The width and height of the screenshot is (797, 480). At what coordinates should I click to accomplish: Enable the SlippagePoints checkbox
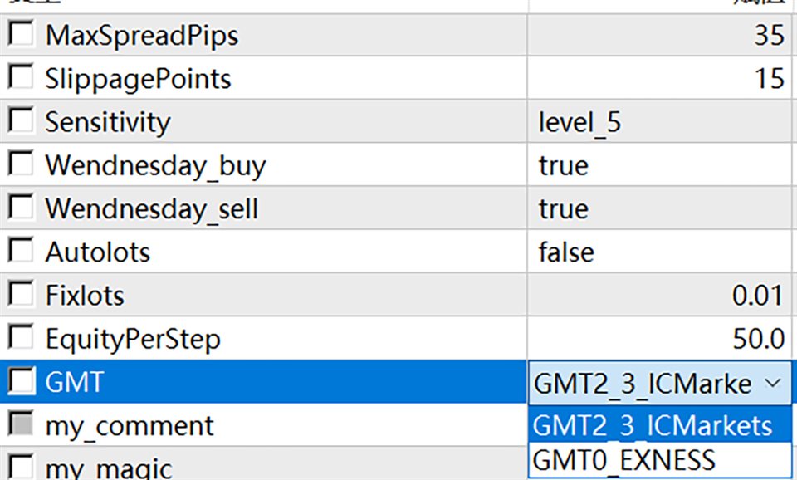pyautogui.click(x=21, y=78)
